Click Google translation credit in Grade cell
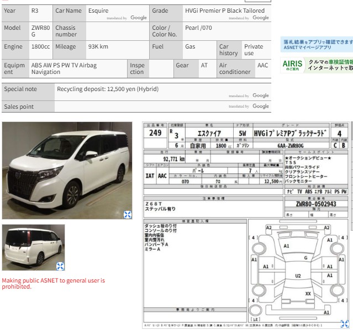 coord(249,18)
